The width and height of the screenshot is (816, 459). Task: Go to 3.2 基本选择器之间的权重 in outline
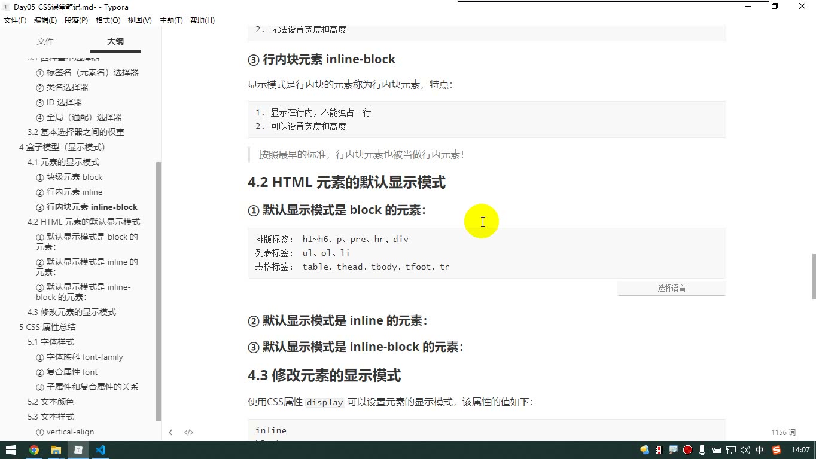point(76,132)
